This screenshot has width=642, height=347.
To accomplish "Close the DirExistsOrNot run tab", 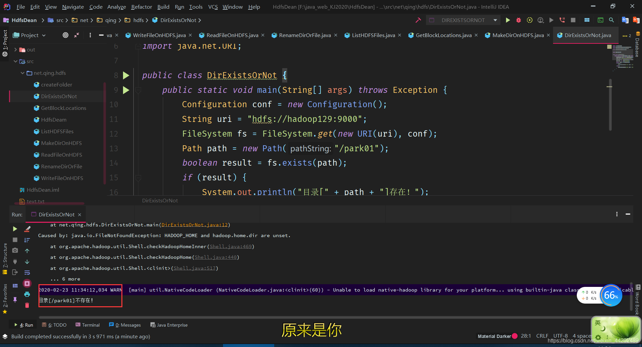I will coord(80,214).
